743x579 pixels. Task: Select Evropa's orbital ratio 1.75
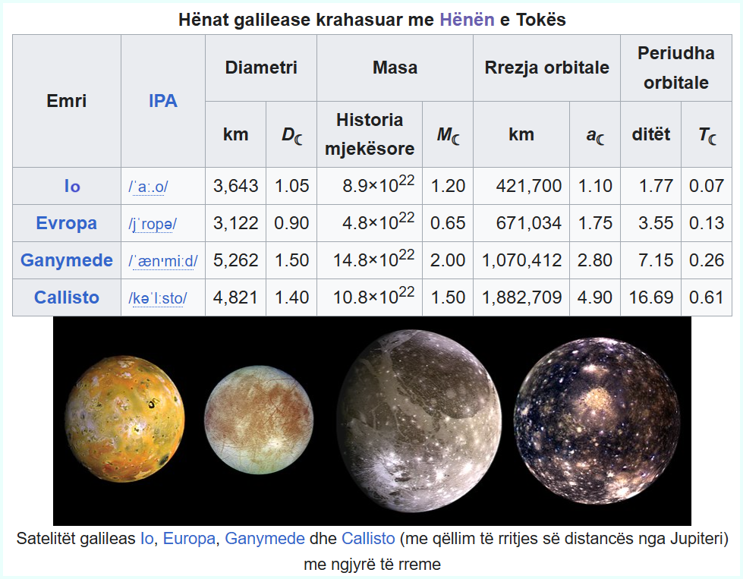pyautogui.click(x=595, y=223)
